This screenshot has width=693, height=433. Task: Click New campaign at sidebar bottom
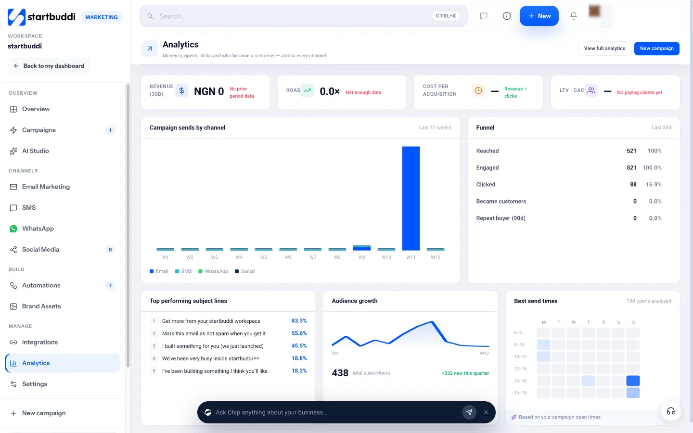point(63,413)
